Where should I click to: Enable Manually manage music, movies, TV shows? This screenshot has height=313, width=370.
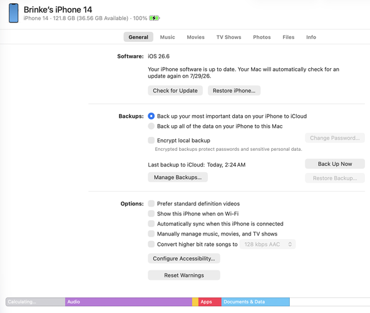[x=152, y=233]
